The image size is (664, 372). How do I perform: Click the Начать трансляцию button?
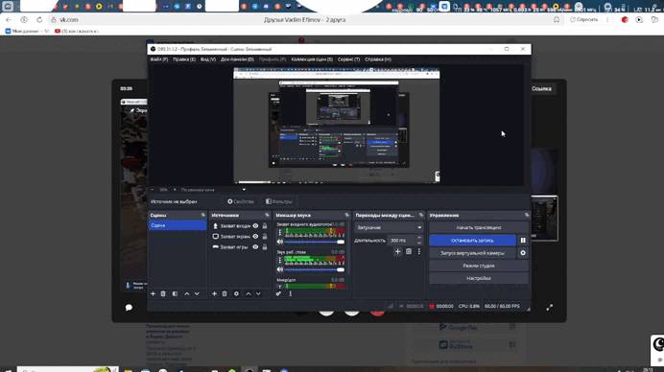479,227
